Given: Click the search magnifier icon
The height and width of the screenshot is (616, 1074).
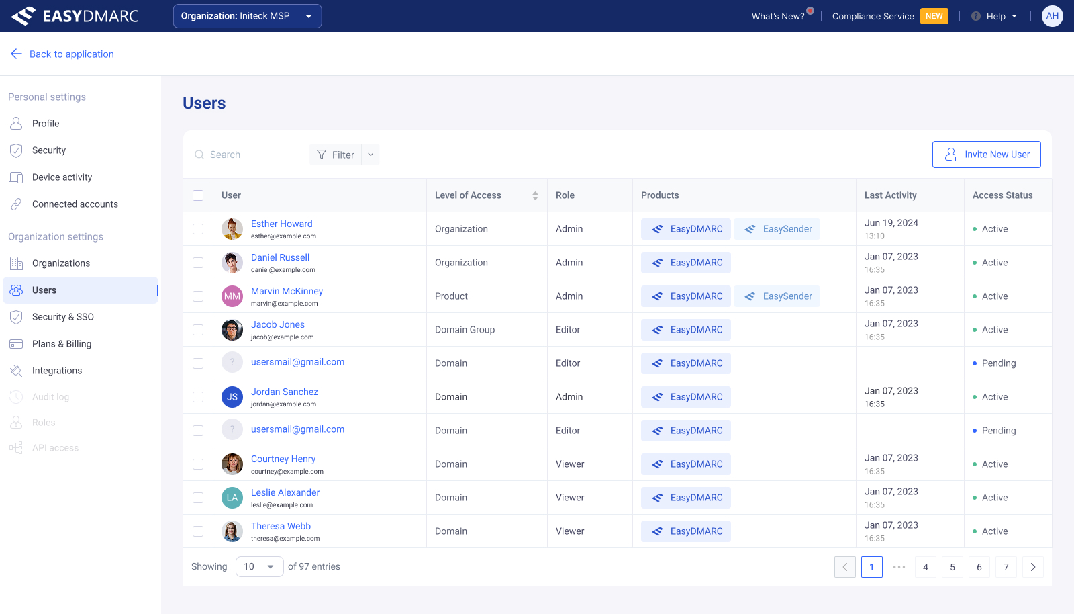Looking at the screenshot, I should coord(199,155).
